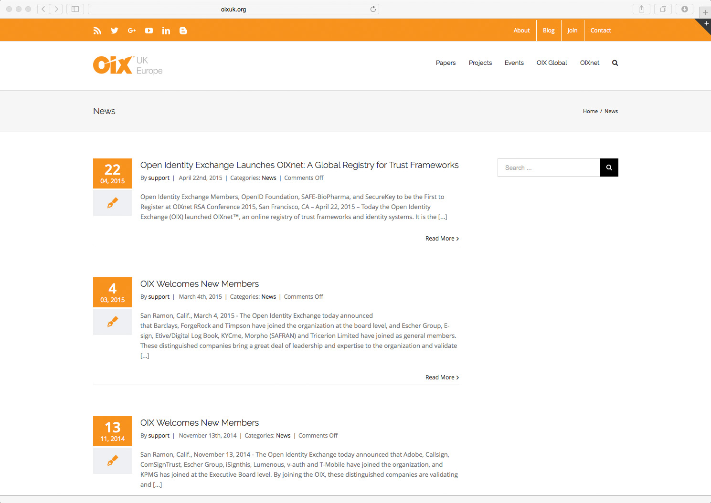Open the OIXnet menu
Screen dimensions: 711x503
pyautogui.click(x=589, y=63)
